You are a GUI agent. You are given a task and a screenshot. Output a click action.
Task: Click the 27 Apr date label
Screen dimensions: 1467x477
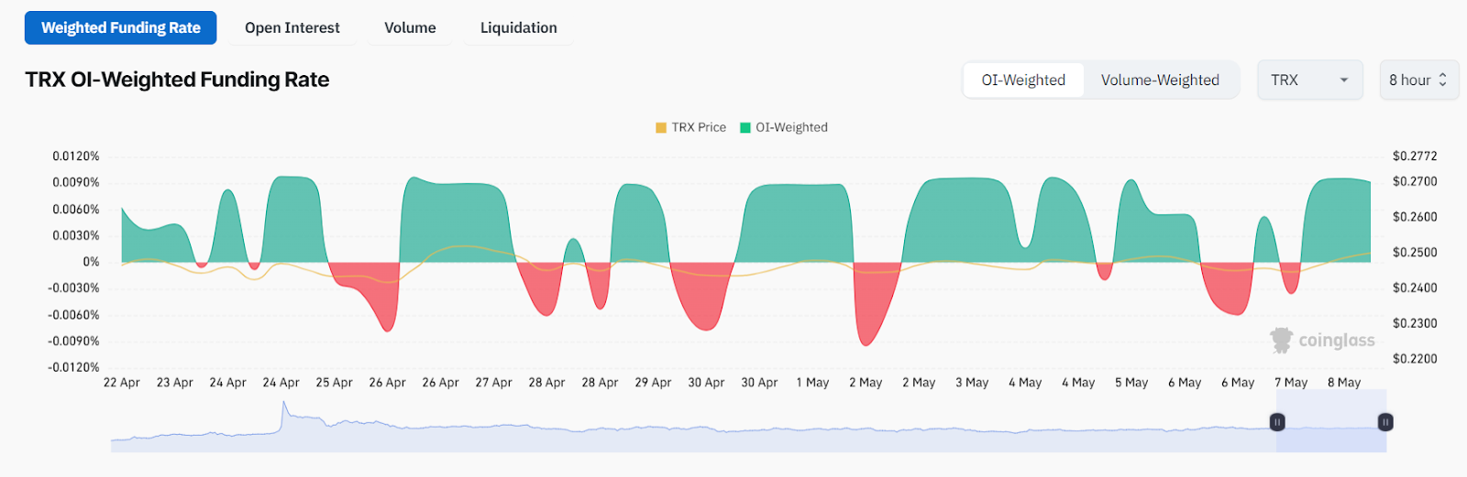[x=494, y=383]
